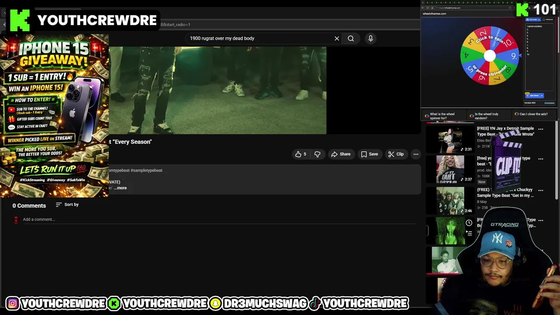Click the main browser URL ending 'start_radio=1'
Image resolution: width=560 pixels, height=315 pixels.
tap(175, 24)
